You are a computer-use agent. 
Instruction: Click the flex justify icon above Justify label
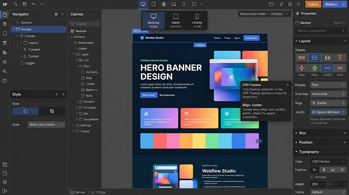327,68
